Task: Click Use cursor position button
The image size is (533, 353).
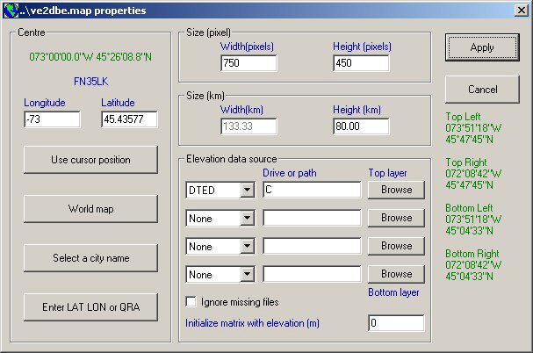Action: tap(90, 160)
